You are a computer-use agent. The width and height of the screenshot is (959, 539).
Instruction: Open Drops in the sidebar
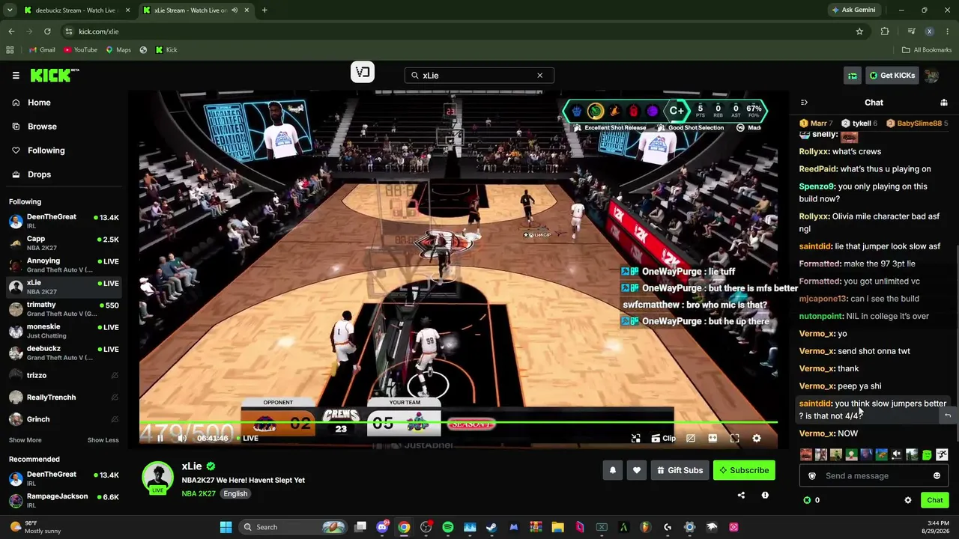(64, 174)
